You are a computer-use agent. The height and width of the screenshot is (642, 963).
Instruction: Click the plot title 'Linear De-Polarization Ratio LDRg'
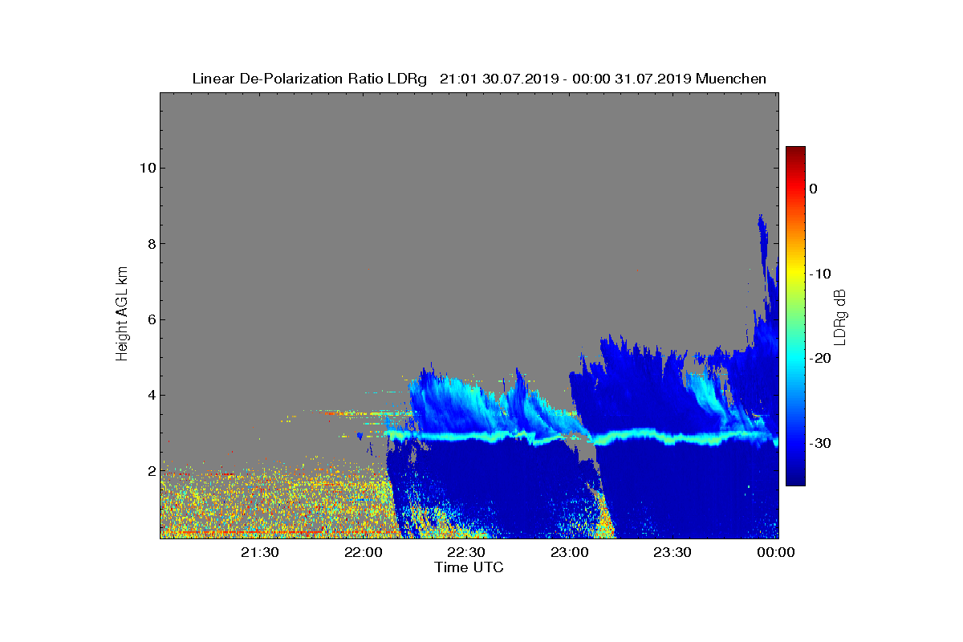[310, 79]
